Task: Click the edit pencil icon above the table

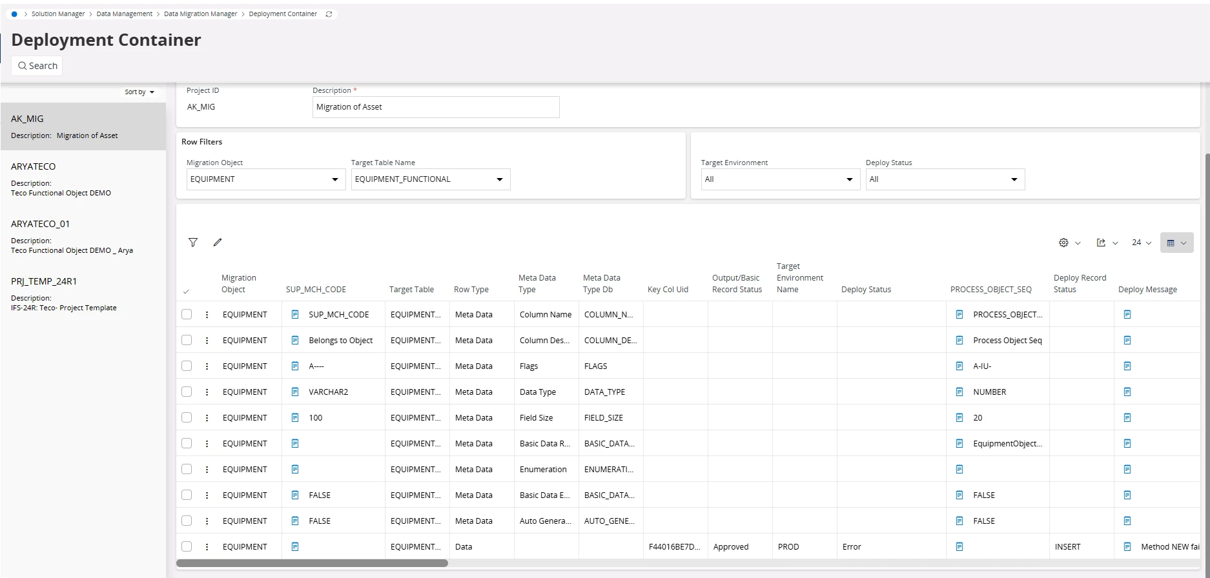Action: (x=218, y=243)
